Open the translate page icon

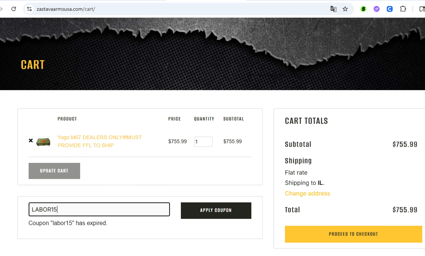[x=333, y=9]
